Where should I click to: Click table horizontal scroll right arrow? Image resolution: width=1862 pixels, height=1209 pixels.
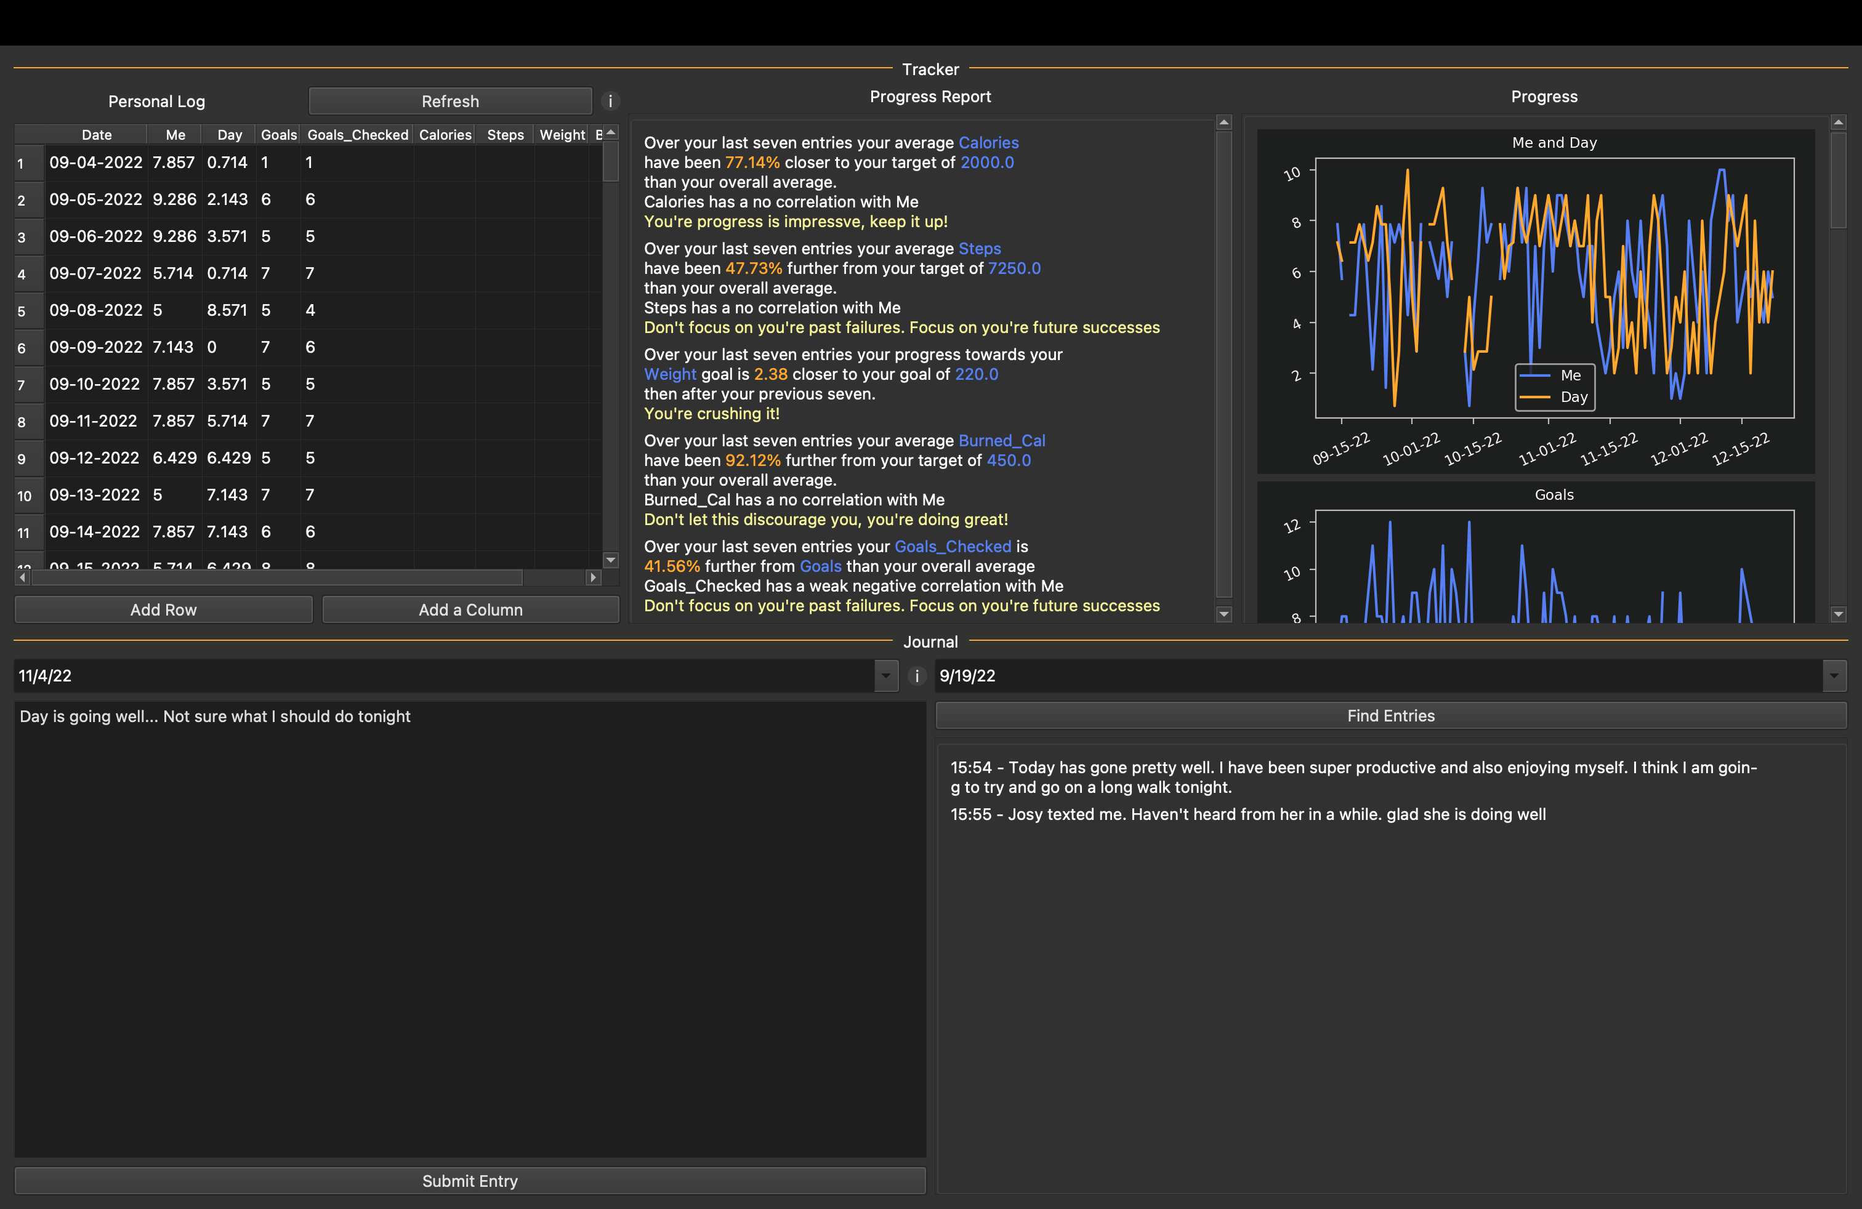[593, 577]
